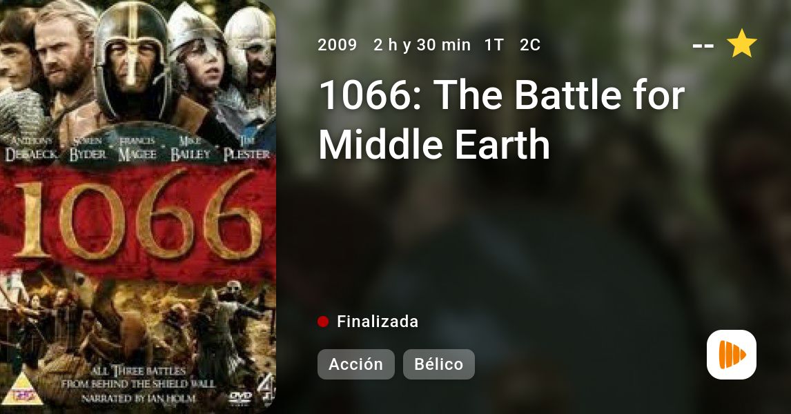Select the Acción genre tag

[355, 364]
